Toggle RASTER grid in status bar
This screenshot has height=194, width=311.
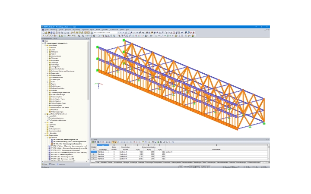186,167
